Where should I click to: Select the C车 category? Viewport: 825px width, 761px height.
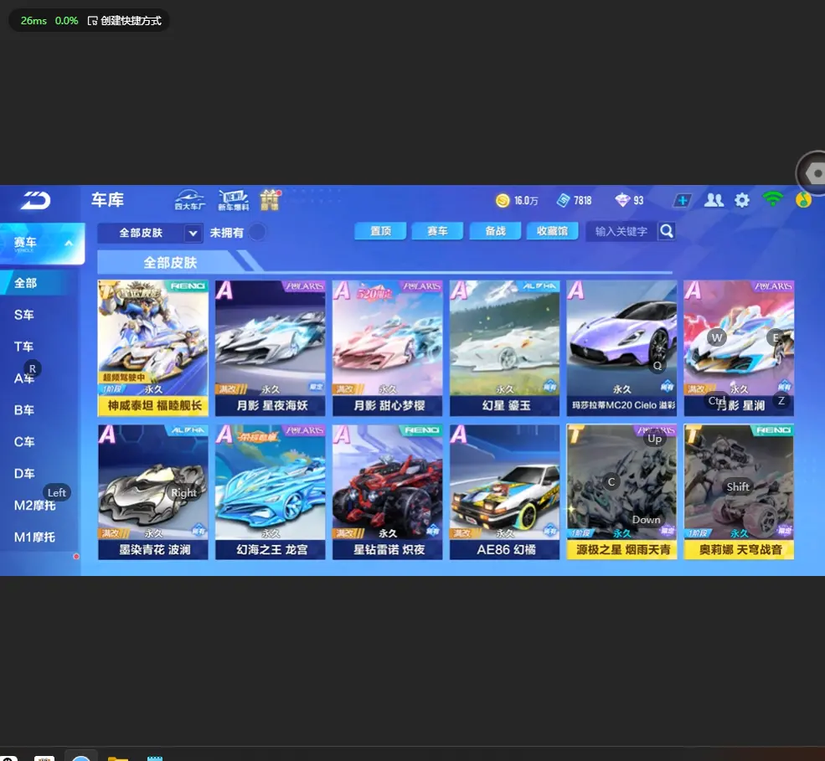24,442
